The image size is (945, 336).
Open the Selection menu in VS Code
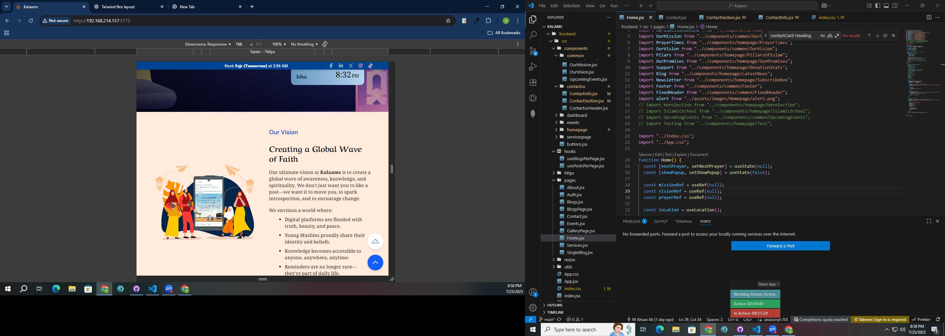click(x=572, y=6)
